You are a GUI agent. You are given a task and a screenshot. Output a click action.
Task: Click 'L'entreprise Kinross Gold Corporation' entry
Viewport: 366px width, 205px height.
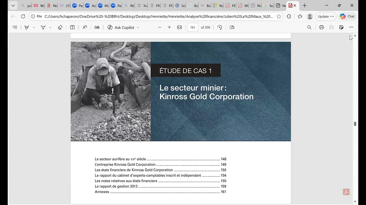point(160,165)
